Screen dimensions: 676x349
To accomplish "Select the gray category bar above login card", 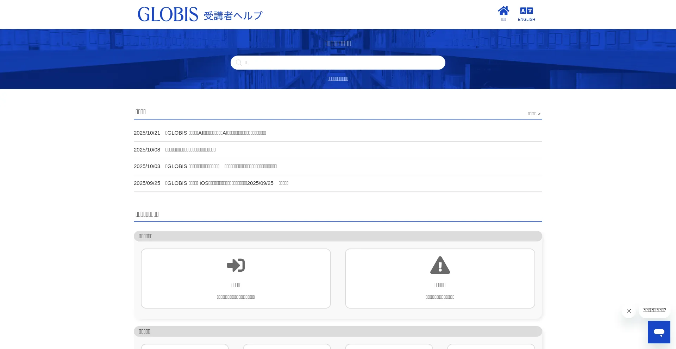I will coord(338,236).
